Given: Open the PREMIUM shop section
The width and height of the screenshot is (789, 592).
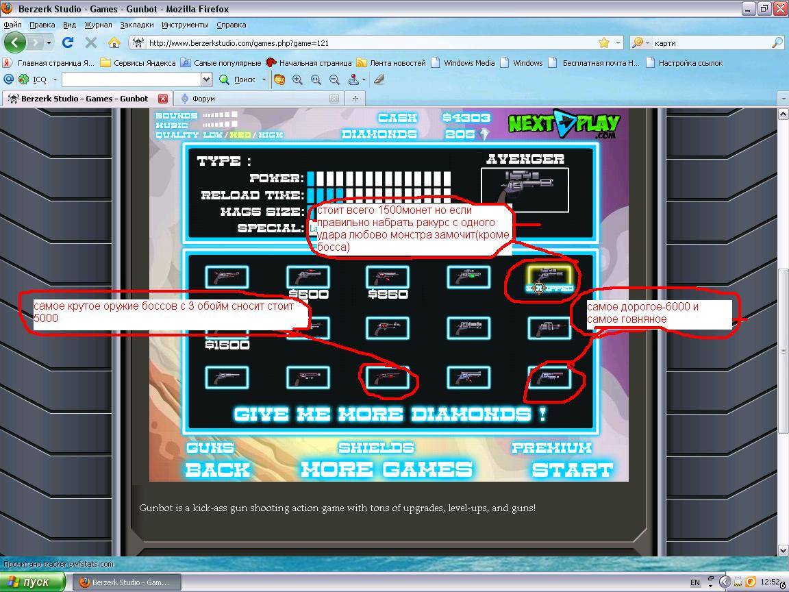Looking at the screenshot, I should 551,447.
